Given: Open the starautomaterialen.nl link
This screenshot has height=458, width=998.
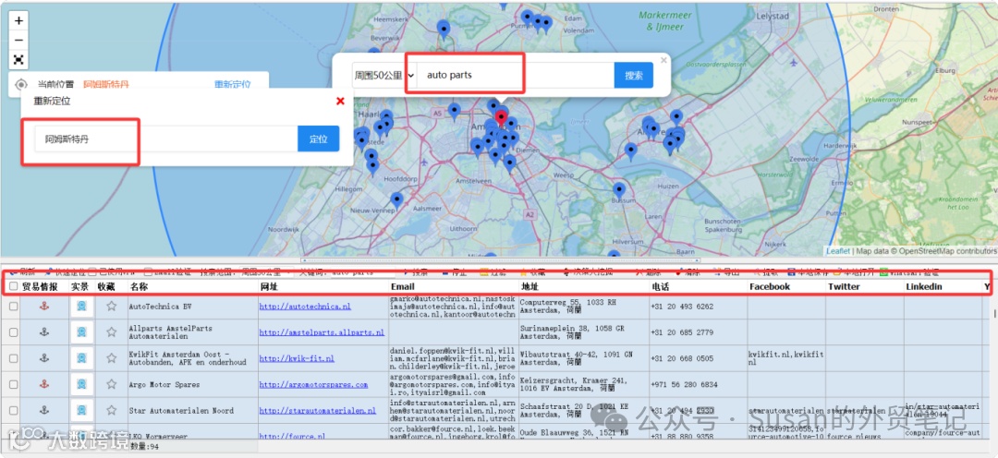Looking at the screenshot, I should 318,411.
